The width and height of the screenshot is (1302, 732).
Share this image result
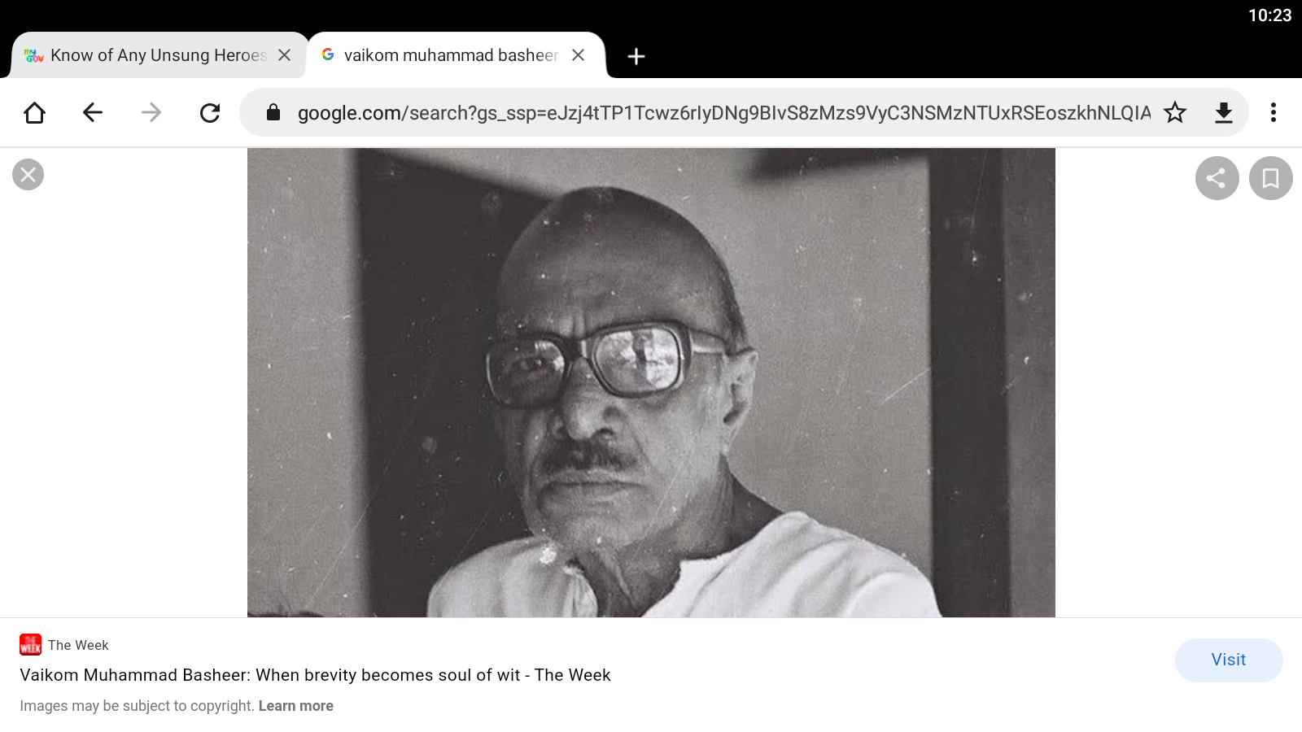[x=1217, y=177]
